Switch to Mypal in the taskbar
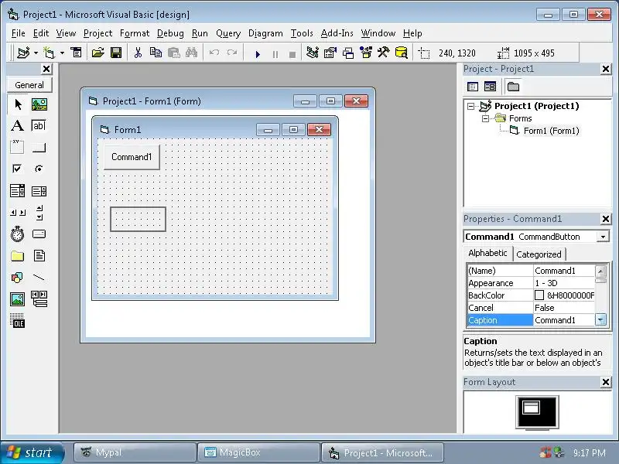The width and height of the screenshot is (619, 464). [135, 452]
